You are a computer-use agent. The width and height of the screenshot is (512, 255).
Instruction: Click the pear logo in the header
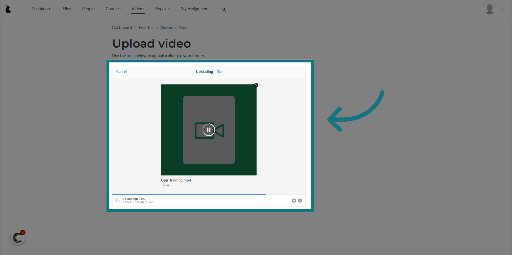click(x=9, y=9)
